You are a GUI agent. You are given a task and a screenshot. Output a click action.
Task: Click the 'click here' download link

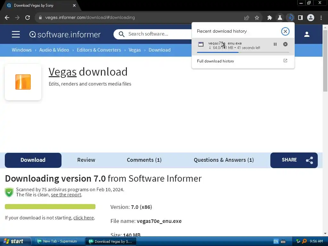[x=84, y=218]
